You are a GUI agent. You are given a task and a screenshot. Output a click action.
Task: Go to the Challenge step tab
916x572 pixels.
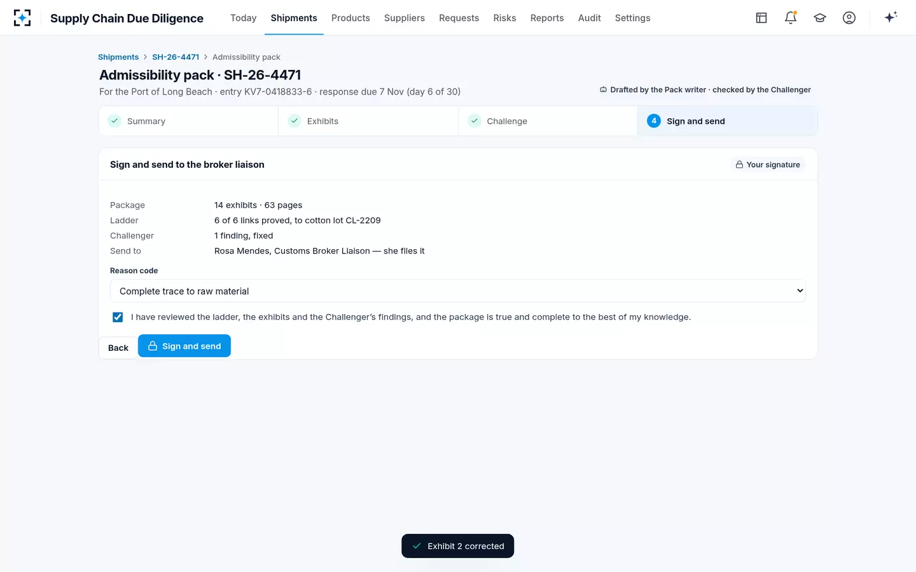548,121
